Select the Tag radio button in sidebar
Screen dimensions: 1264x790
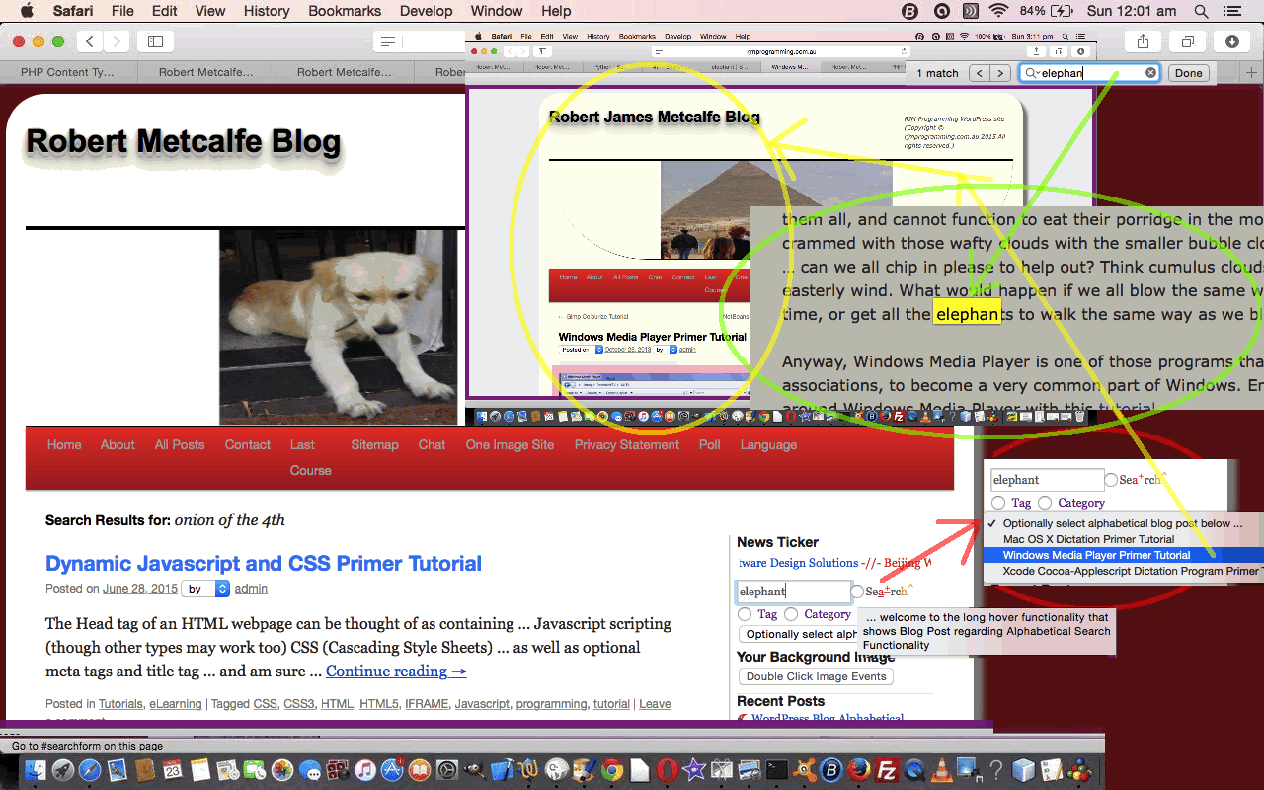point(745,614)
